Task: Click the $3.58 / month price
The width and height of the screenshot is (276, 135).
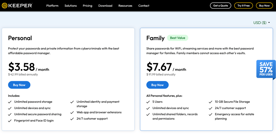Action: [x=29, y=67]
